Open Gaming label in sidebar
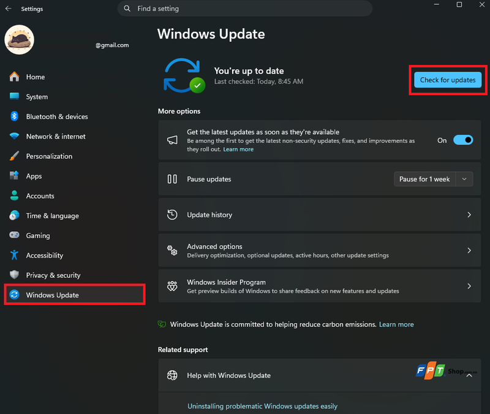The height and width of the screenshot is (414, 490). (38, 236)
